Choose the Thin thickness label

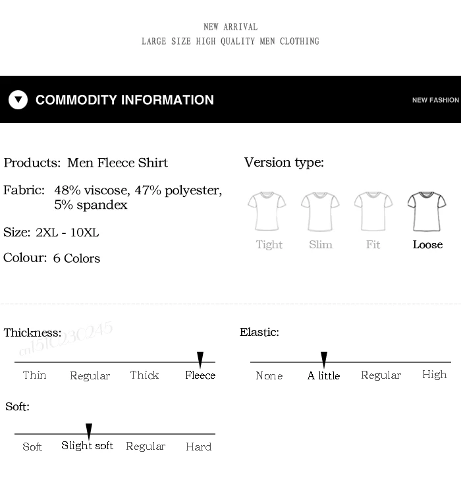tap(34, 375)
